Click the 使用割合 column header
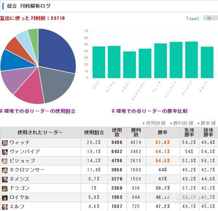 coord(94,133)
